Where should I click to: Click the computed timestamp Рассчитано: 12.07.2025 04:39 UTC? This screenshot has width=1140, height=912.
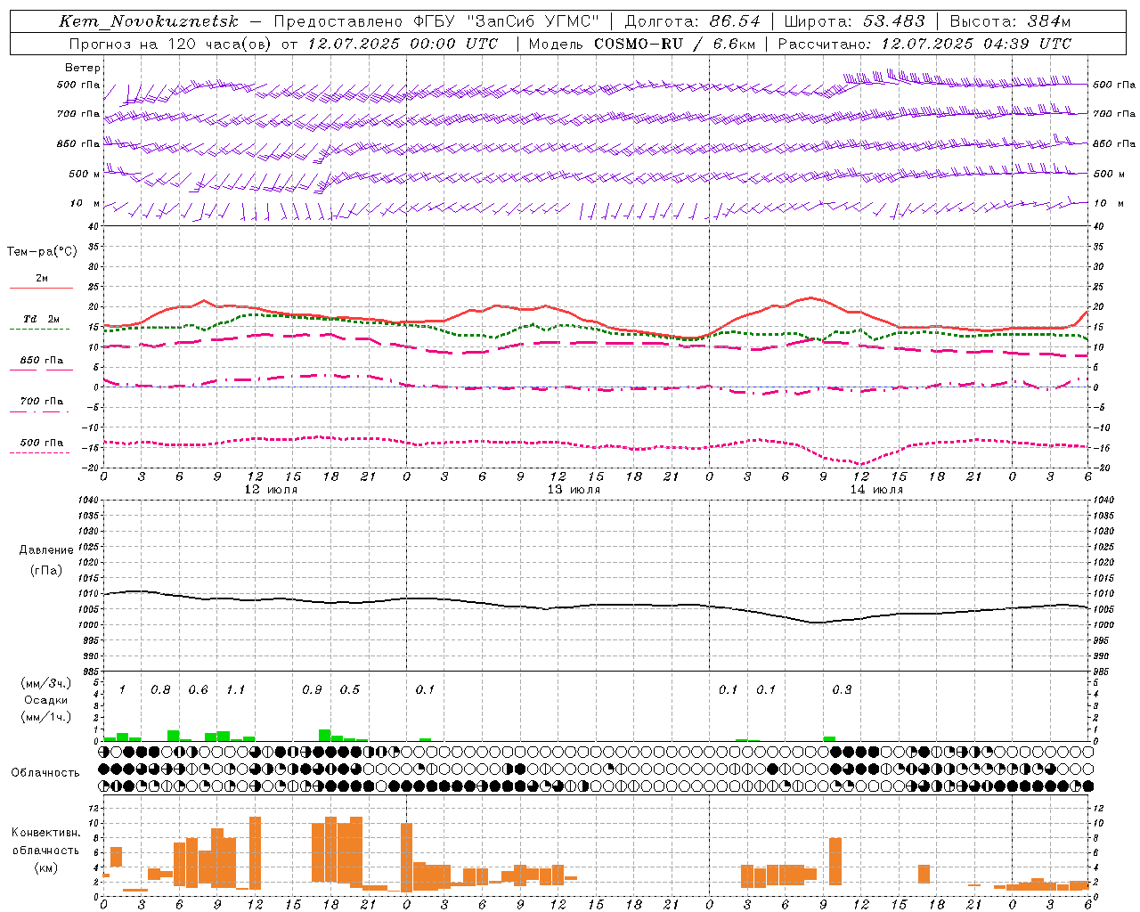pos(924,44)
